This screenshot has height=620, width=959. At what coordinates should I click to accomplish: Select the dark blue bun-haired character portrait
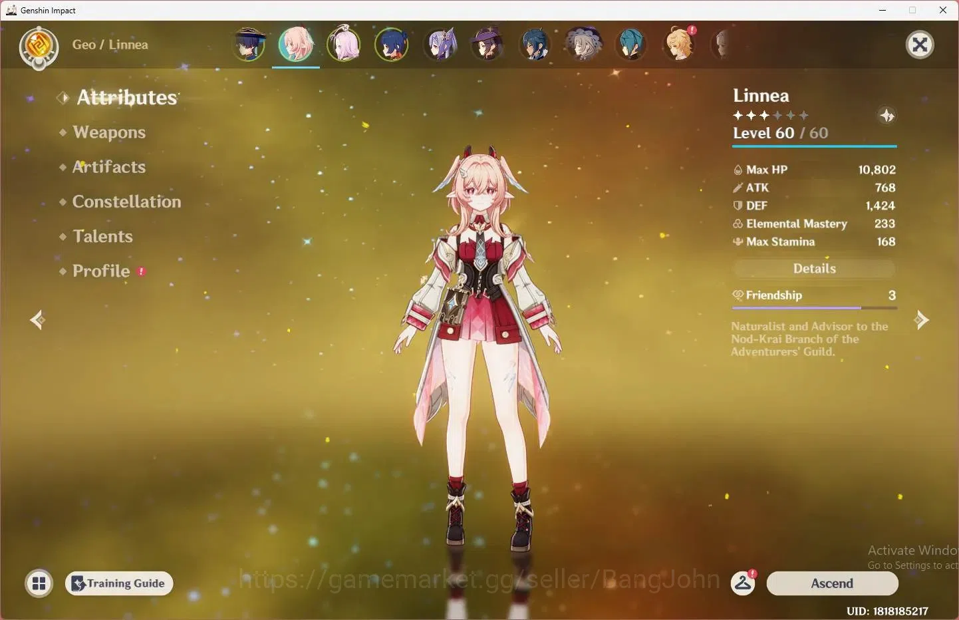[x=392, y=45]
